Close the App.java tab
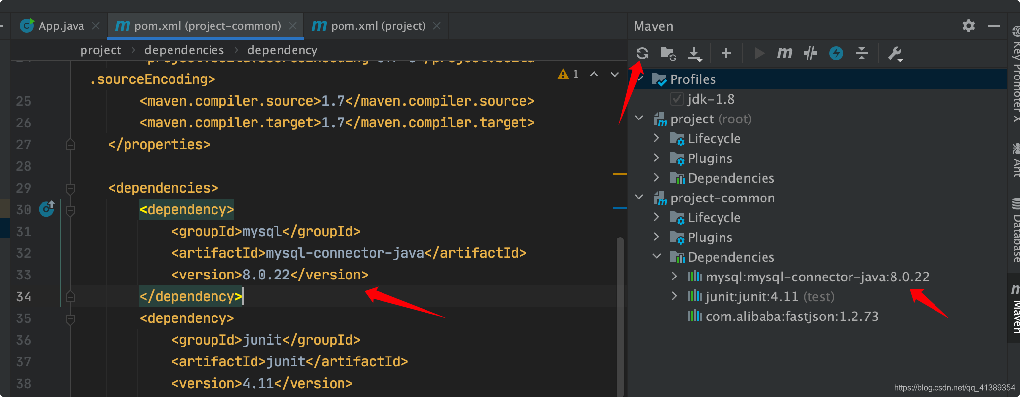This screenshot has width=1020, height=397. click(x=96, y=26)
